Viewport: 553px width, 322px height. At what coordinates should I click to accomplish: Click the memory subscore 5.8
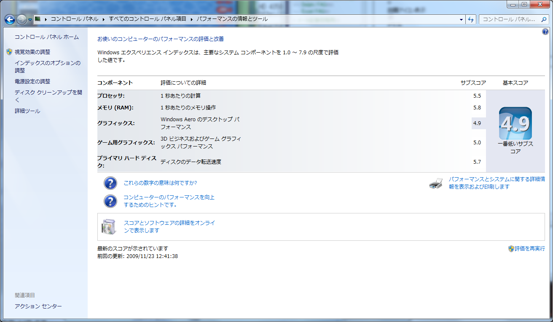click(477, 108)
